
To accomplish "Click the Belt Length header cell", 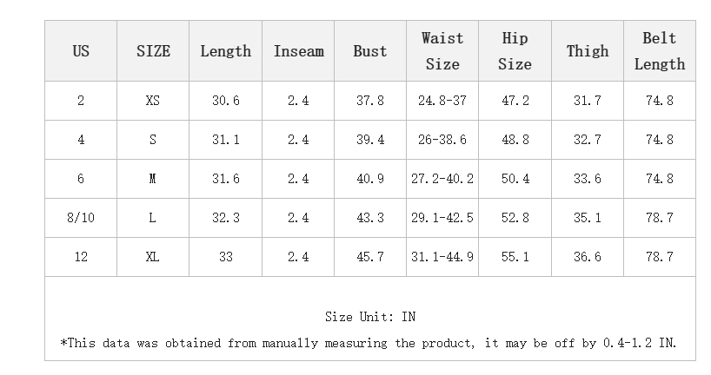I will tap(659, 51).
